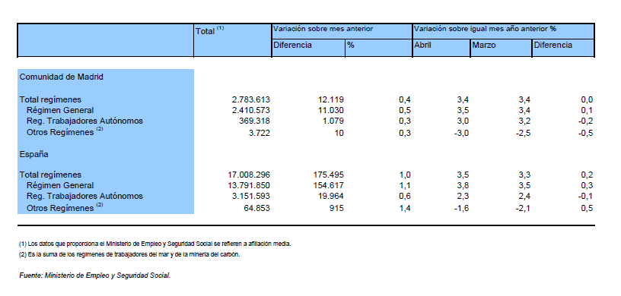621x296 pixels.
Task: Click the 'Fuente: Ministerio de Empleo' source line
Action: click(x=95, y=276)
